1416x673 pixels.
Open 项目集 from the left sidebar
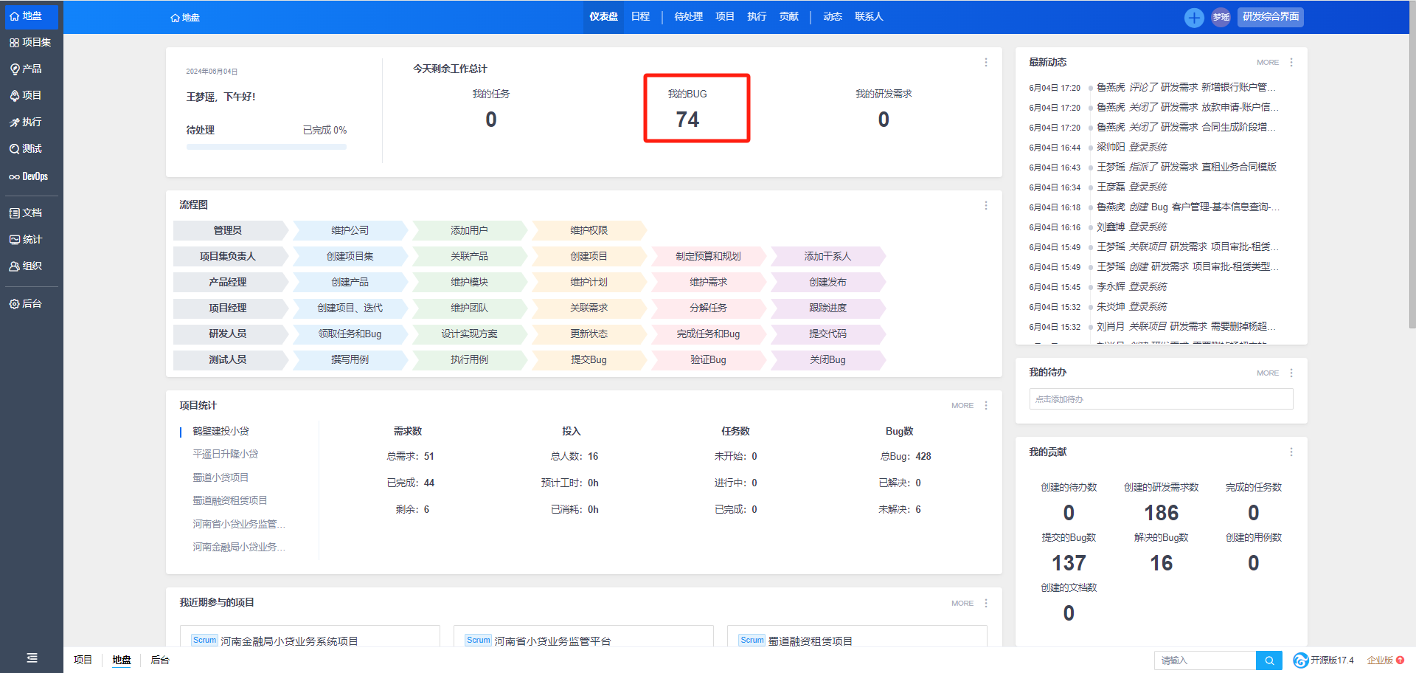pyautogui.click(x=30, y=43)
